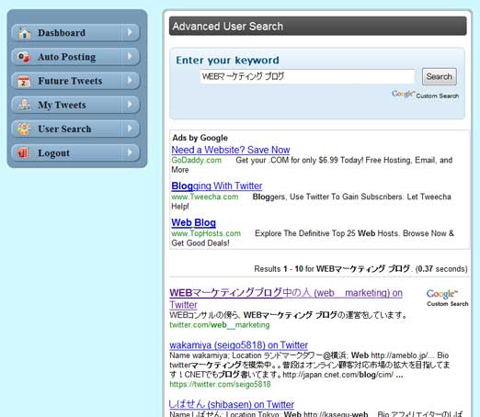Select User Search in sidebar
480x417 pixels.
click(75, 129)
